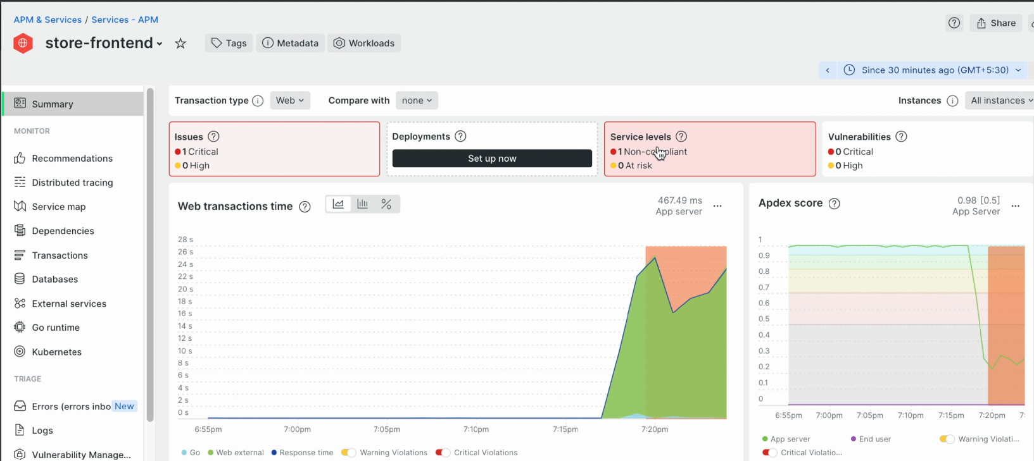Open the Vulnerabilities status card
The image size is (1034, 461).
pos(928,149)
